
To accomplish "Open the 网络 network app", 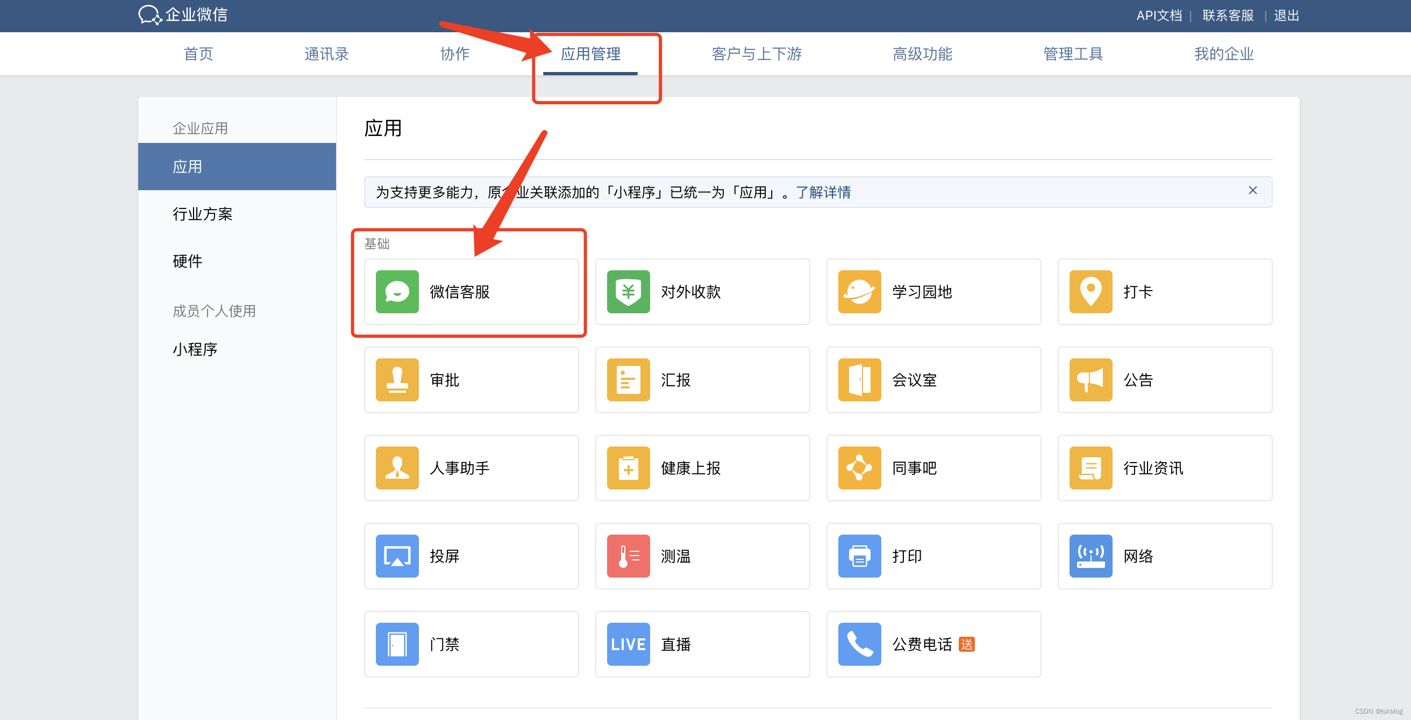I will (1165, 556).
